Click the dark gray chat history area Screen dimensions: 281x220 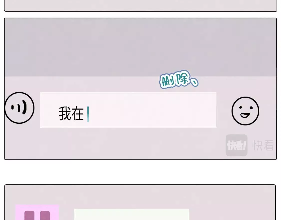pyautogui.click(x=140, y=47)
